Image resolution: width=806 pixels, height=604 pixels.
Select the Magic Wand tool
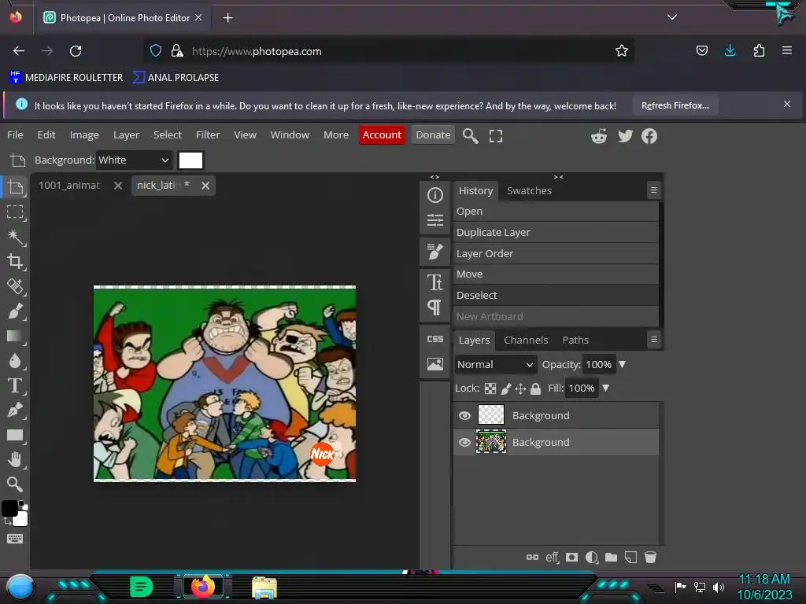pos(15,237)
